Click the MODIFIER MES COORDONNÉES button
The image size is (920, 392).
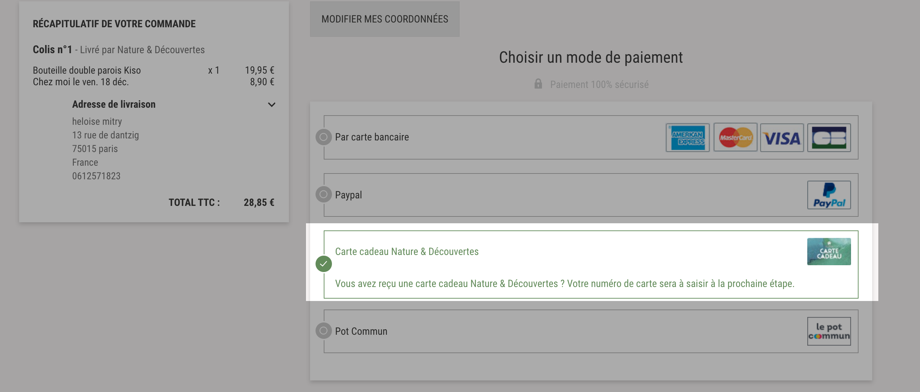point(385,19)
